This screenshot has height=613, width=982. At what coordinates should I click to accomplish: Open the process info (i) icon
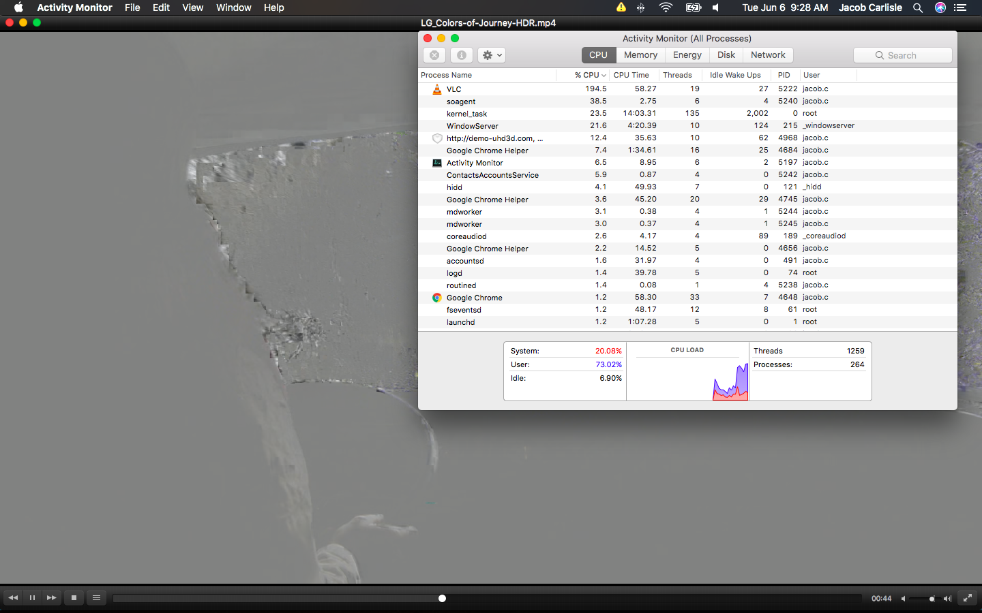[x=462, y=55]
